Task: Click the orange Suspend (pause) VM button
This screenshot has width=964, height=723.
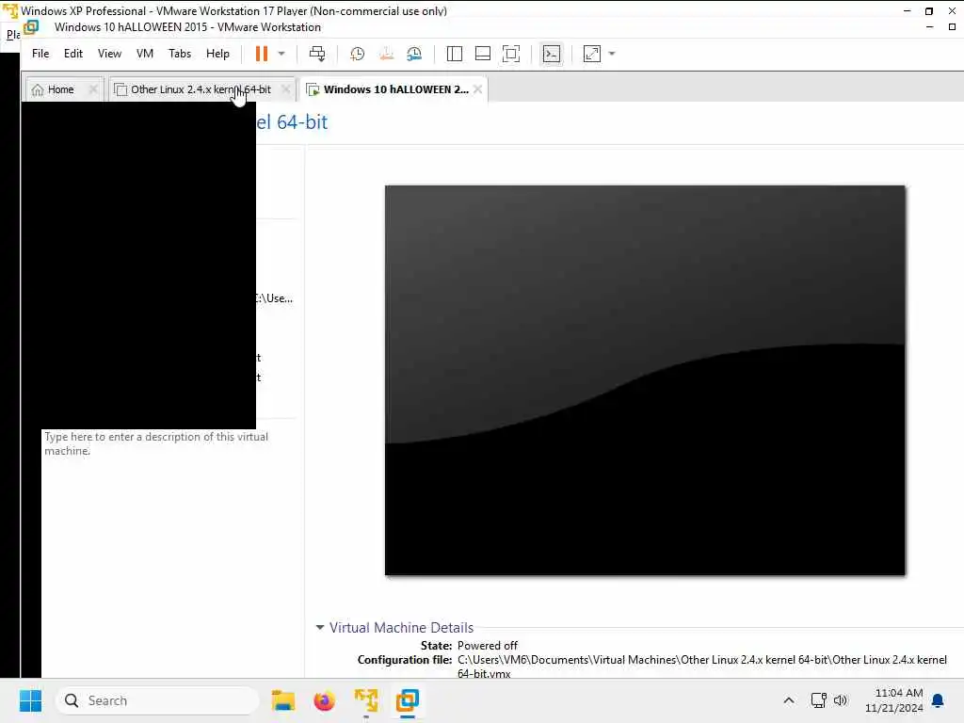Action: tap(262, 54)
